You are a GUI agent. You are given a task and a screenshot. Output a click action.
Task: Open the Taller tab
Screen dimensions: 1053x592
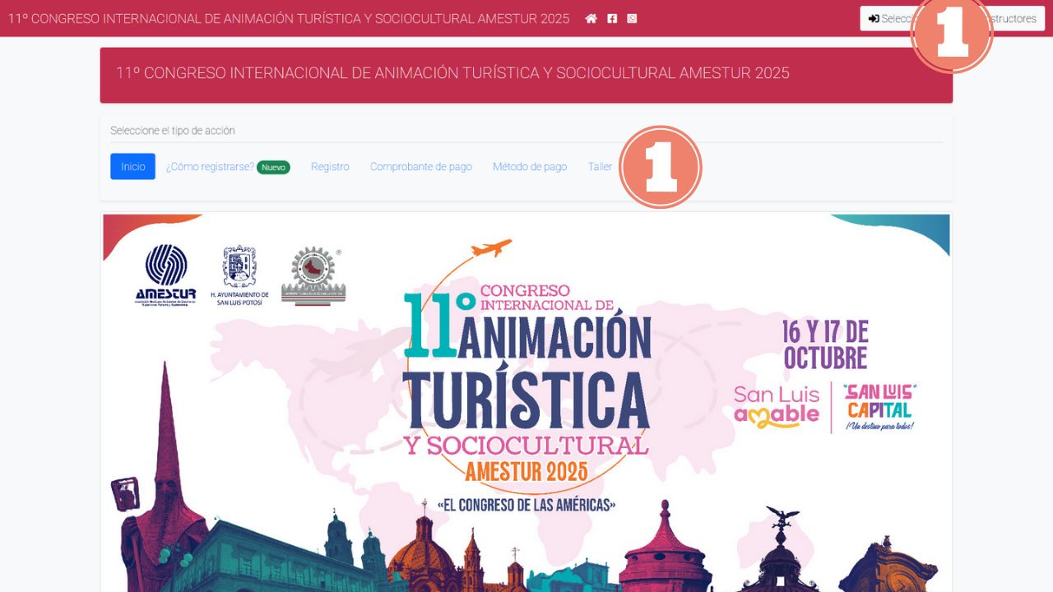600,167
